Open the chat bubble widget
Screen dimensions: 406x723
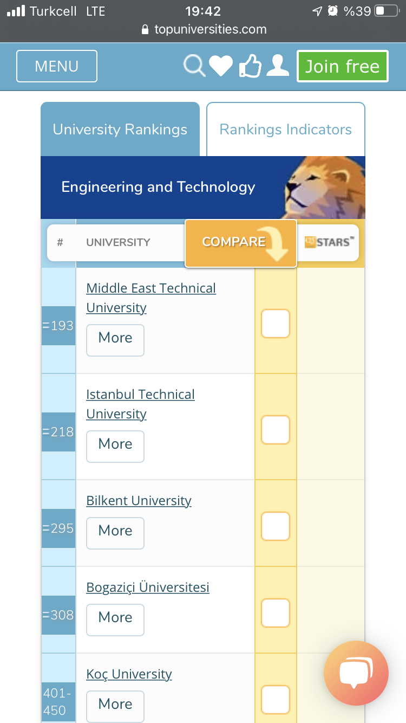tap(356, 673)
